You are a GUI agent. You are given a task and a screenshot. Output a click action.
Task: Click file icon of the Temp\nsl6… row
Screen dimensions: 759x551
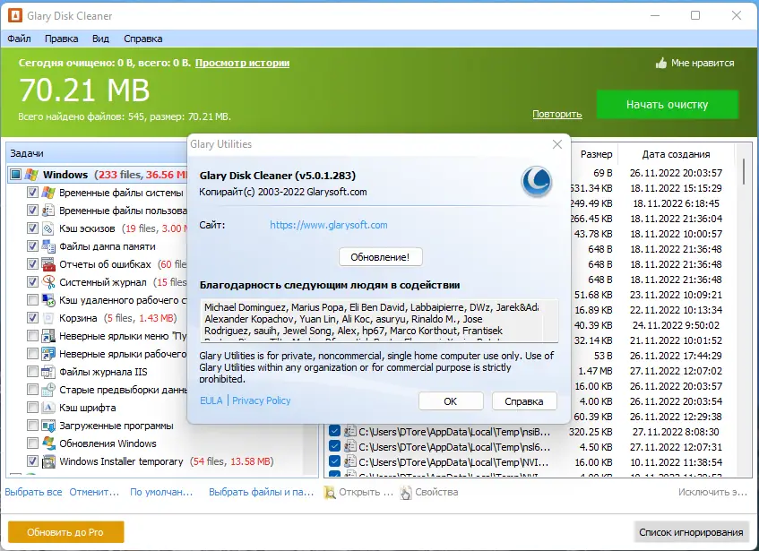coord(349,446)
